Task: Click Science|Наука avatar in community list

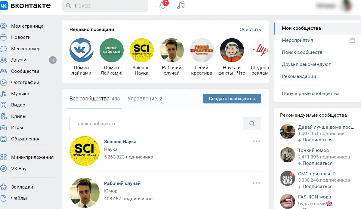Action: 85,151
